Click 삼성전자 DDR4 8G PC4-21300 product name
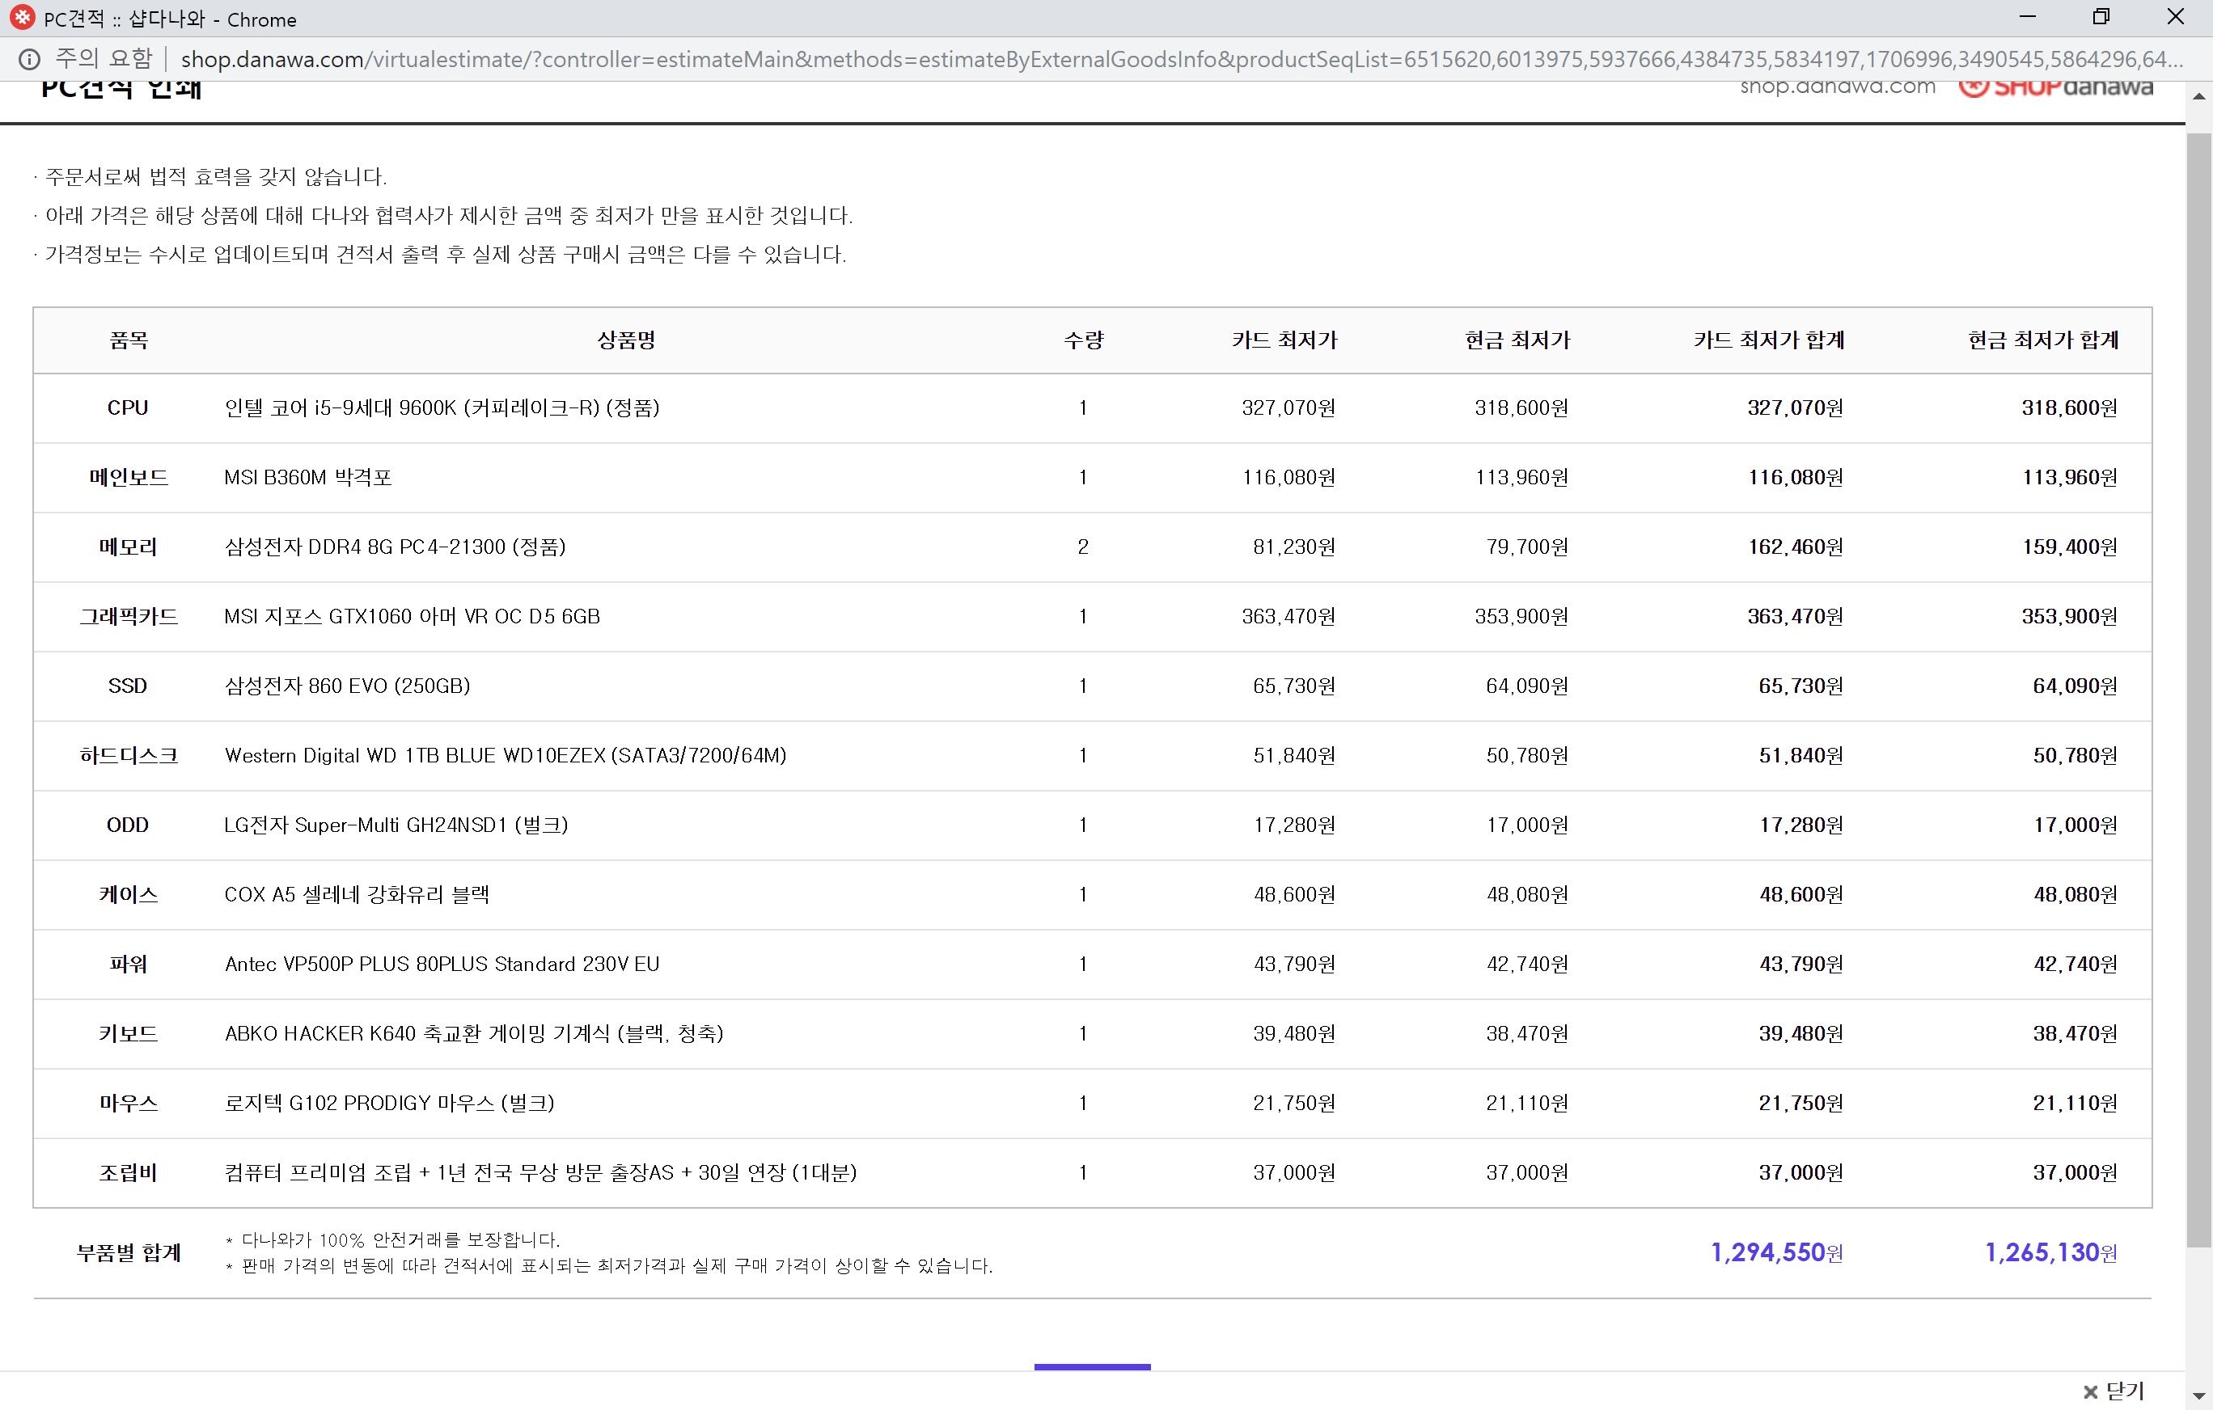The height and width of the screenshot is (1410, 2213). tap(396, 547)
